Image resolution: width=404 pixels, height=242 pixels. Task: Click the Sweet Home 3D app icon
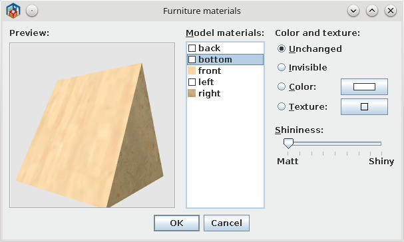click(x=13, y=11)
